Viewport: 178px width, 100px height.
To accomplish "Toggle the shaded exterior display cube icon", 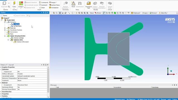I will pos(60,13).
